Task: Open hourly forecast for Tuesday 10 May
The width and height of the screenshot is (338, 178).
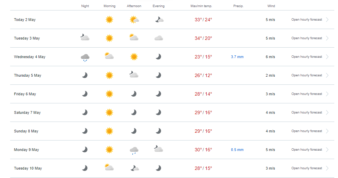Action: coord(307,168)
